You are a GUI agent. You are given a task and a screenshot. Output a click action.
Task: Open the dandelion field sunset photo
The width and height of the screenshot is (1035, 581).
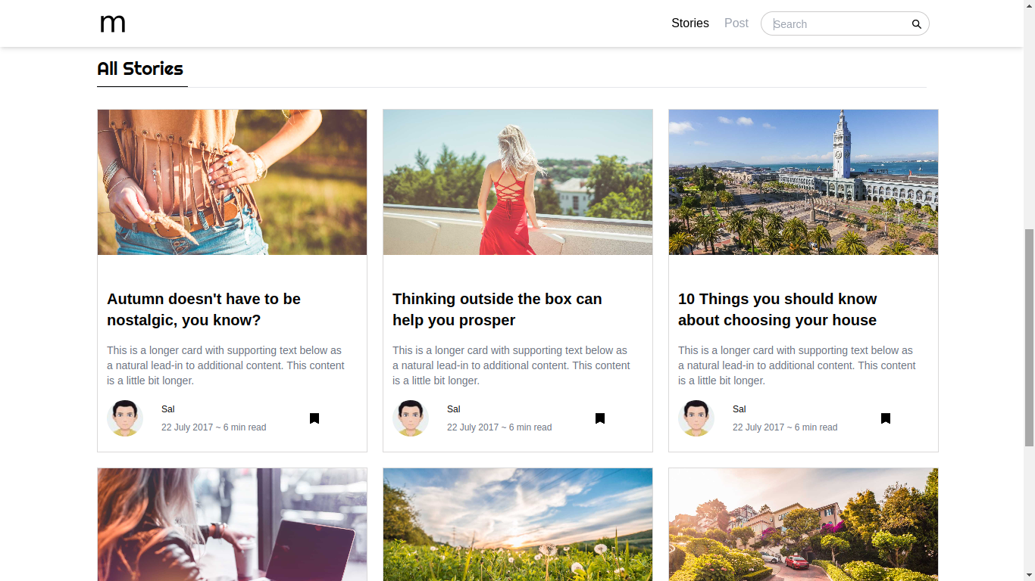click(x=517, y=524)
